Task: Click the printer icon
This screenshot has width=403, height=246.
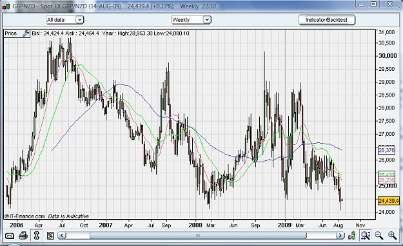Action: pyautogui.click(x=23, y=236)
